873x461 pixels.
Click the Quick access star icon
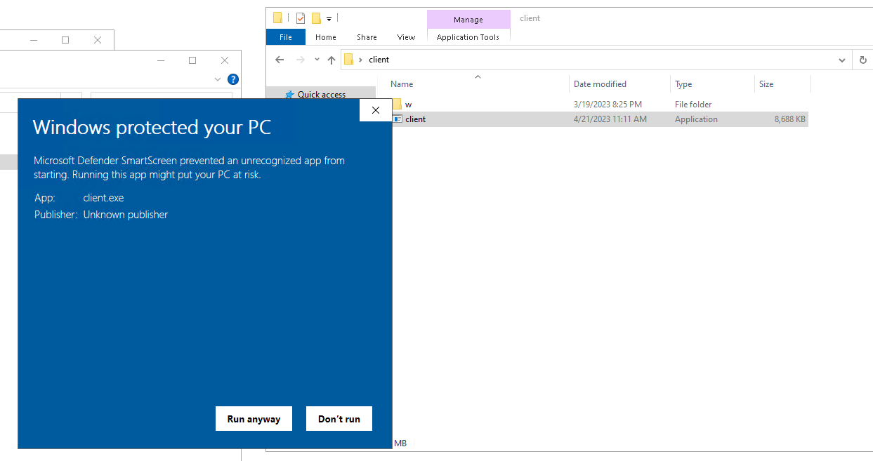(x=289, y=95)
